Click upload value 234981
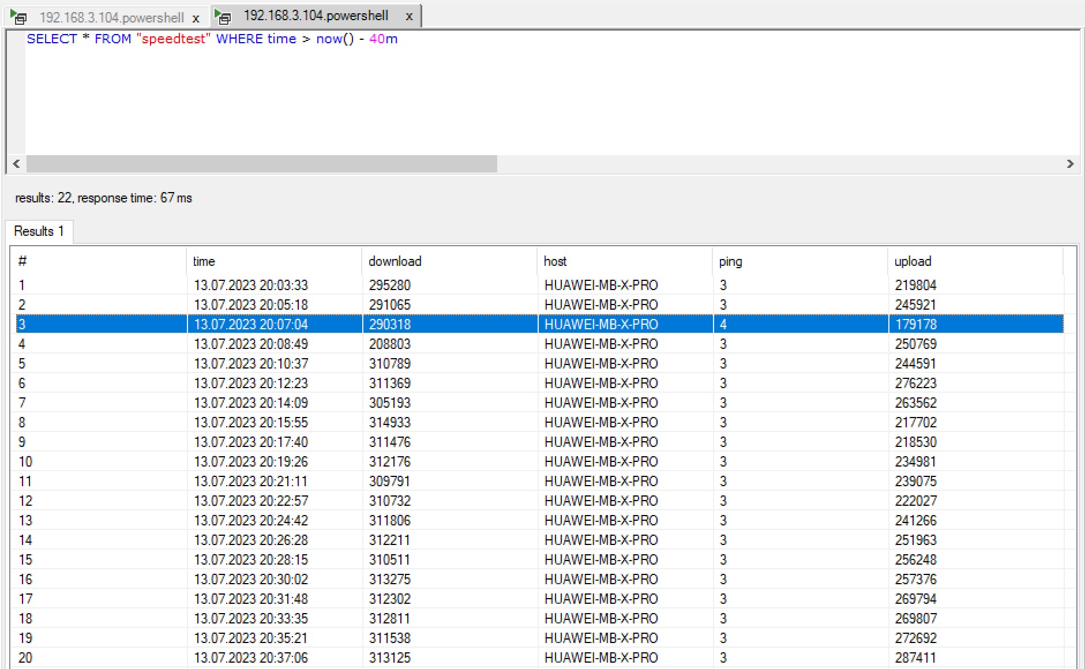1085x669 pixels. (x=916, y=461)
